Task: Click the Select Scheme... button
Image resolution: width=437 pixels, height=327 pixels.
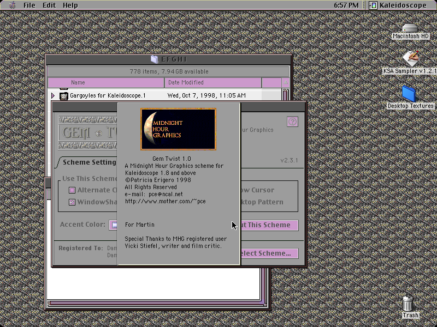Action: coord(269,253)
